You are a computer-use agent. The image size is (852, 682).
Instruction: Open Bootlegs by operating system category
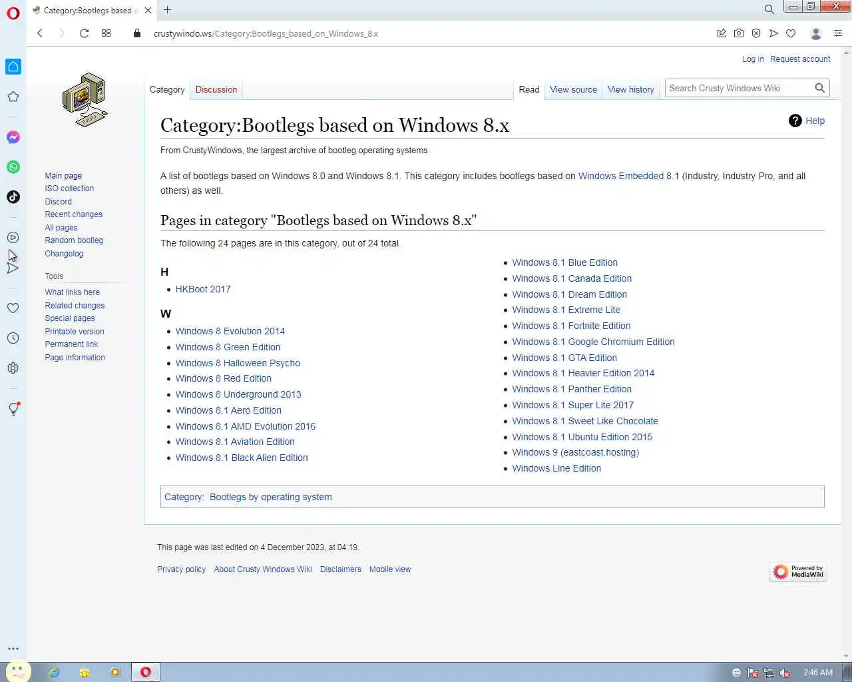click(x=270, y=497)
